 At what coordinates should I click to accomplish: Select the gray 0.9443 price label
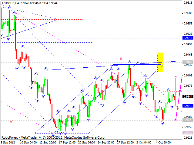click(188, 62)
